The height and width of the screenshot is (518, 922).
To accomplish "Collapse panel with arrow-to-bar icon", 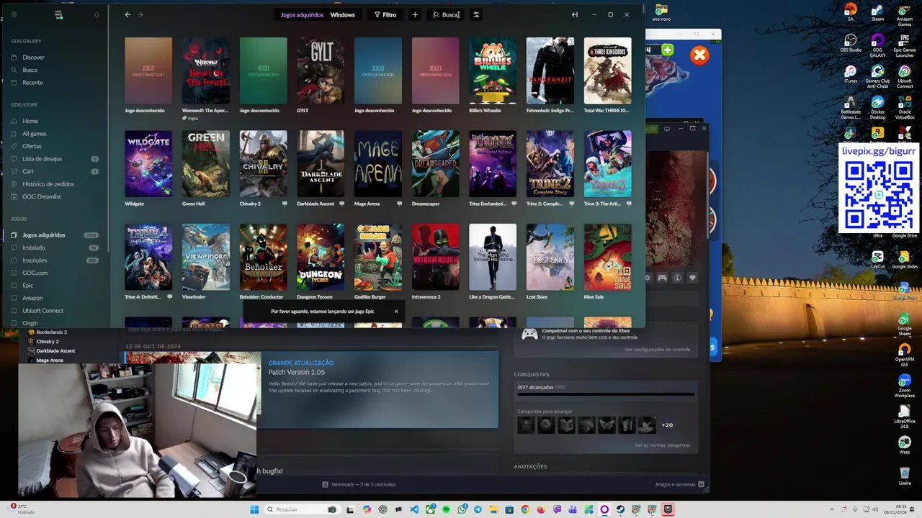I will pyautogui.click(x=574, y=14).
